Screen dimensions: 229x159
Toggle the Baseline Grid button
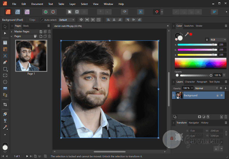(x=141, y=12)
